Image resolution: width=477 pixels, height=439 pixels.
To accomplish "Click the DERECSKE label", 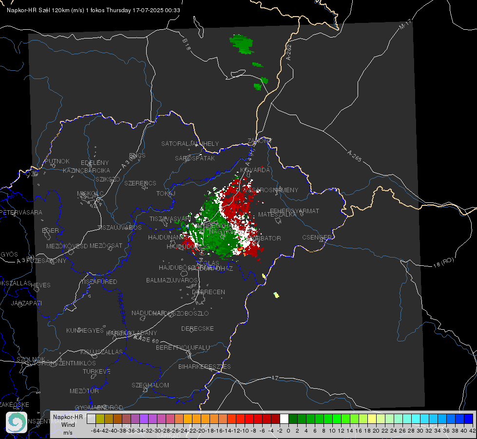I will click(197, 329).
